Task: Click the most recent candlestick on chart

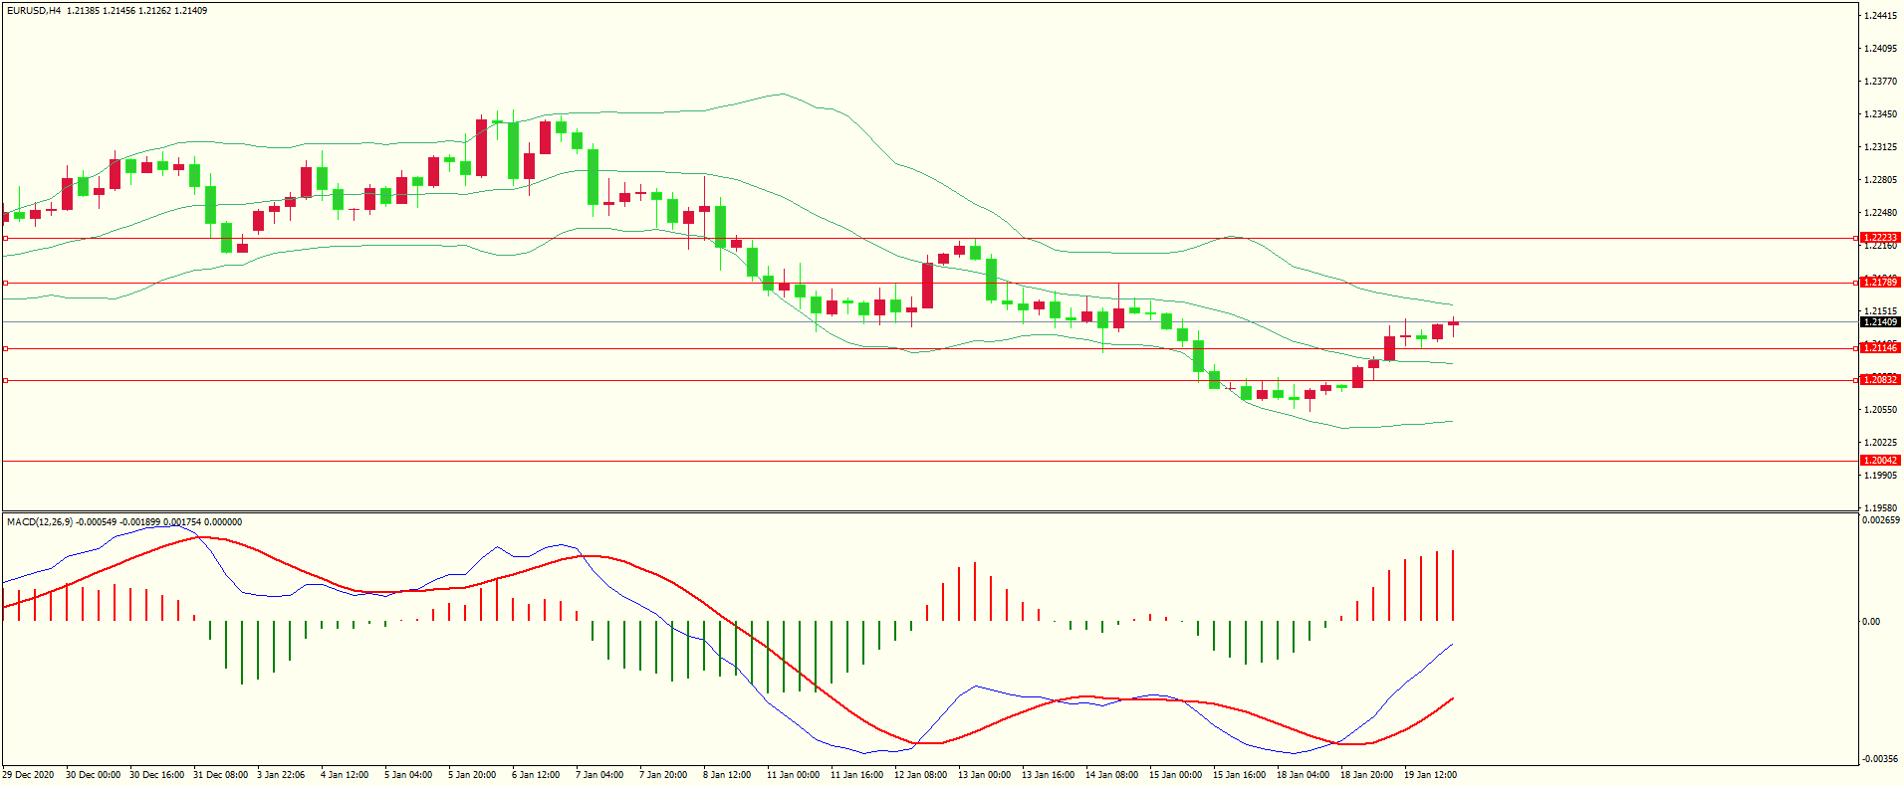Action: 1453,323
